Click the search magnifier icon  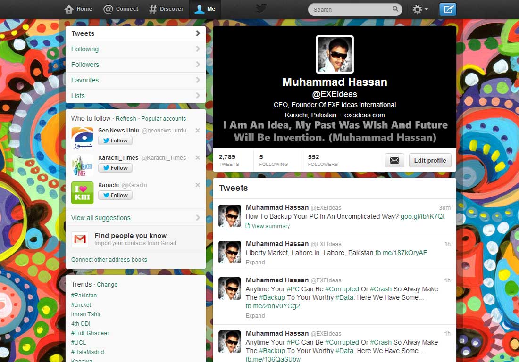395,9
